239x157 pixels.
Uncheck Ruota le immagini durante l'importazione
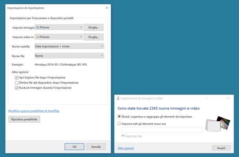coord(16,88)
